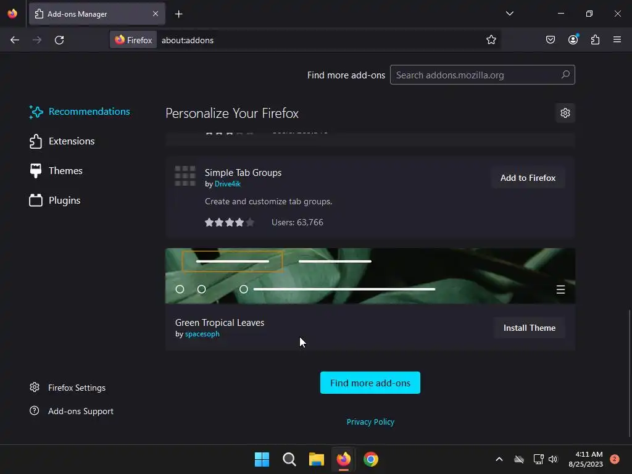Open Google Chrome from the taskbar
This screenshot has height=474, width=632.
coord(371,459)
